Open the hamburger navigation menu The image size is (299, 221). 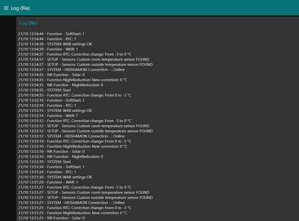(x=6, y=8)
